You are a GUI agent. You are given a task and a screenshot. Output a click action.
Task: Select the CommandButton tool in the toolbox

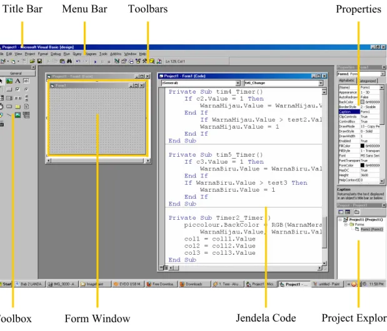coord(9,89)
